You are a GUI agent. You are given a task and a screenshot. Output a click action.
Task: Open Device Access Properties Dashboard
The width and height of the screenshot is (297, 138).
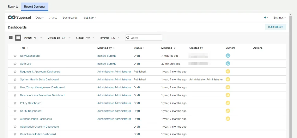pyautogui.click(x=43, y=95)
